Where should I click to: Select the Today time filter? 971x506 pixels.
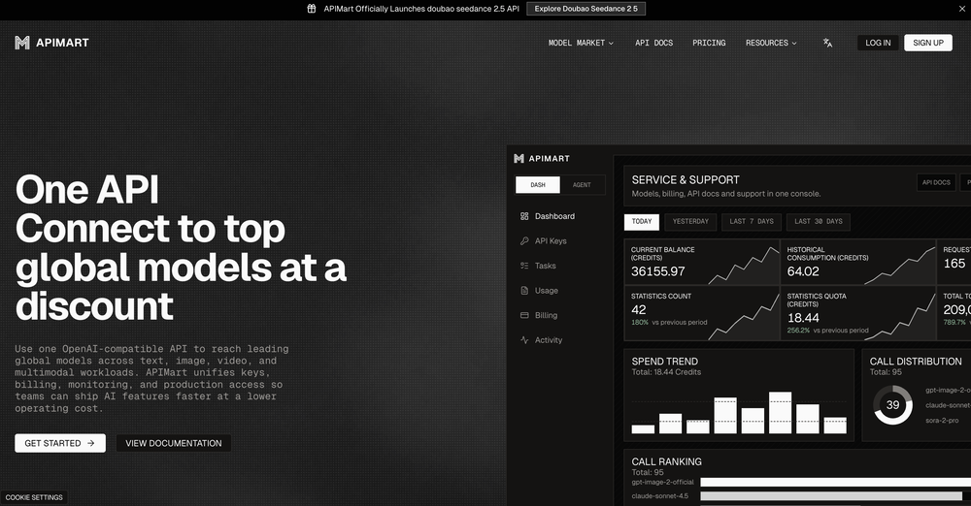click(x=642, y=221)
